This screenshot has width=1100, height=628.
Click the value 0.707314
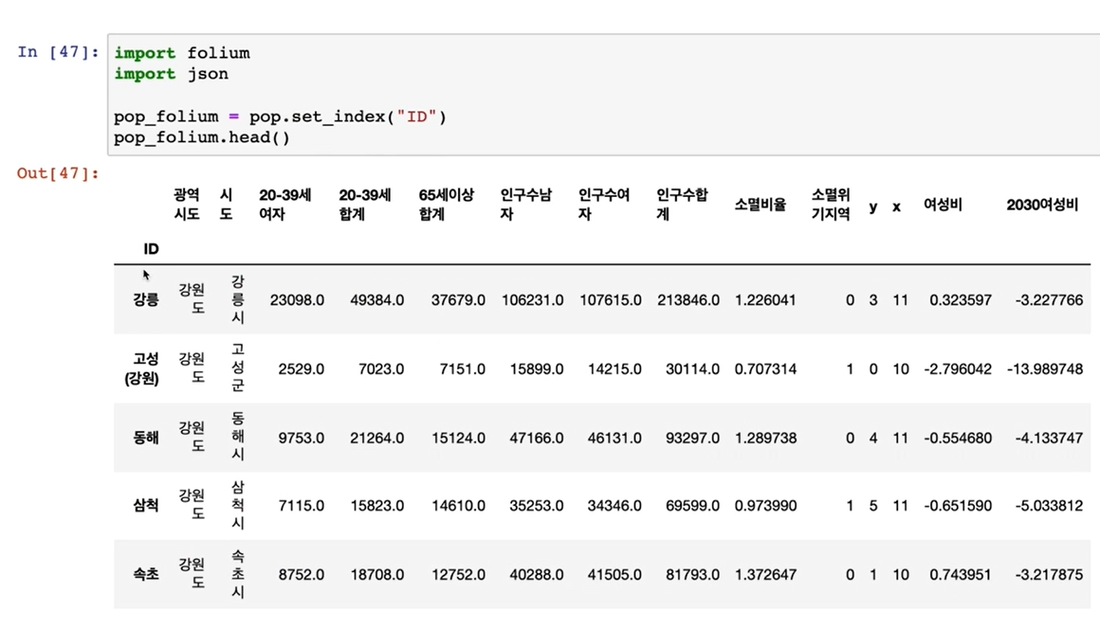(x=765, y=368)
